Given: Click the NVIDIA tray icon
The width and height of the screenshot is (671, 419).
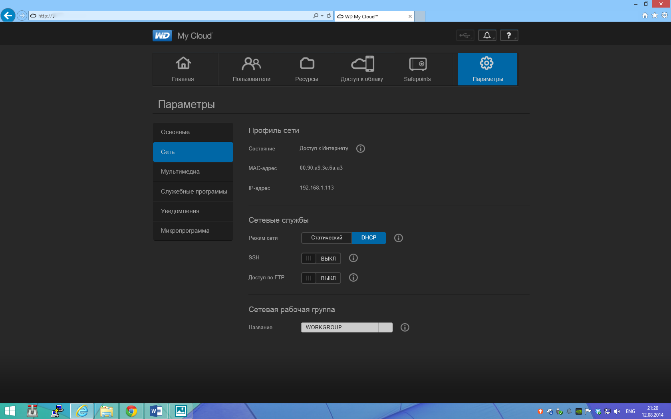Looking at the screenshot, I should point(579,411).
